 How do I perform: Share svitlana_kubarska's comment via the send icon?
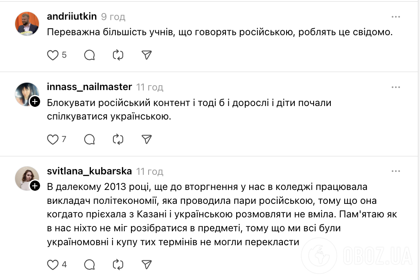point(146,265)
